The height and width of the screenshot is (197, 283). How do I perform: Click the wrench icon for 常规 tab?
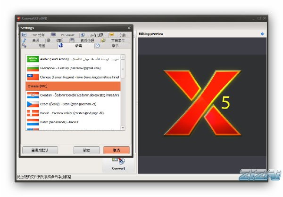[x=24, y=46]
